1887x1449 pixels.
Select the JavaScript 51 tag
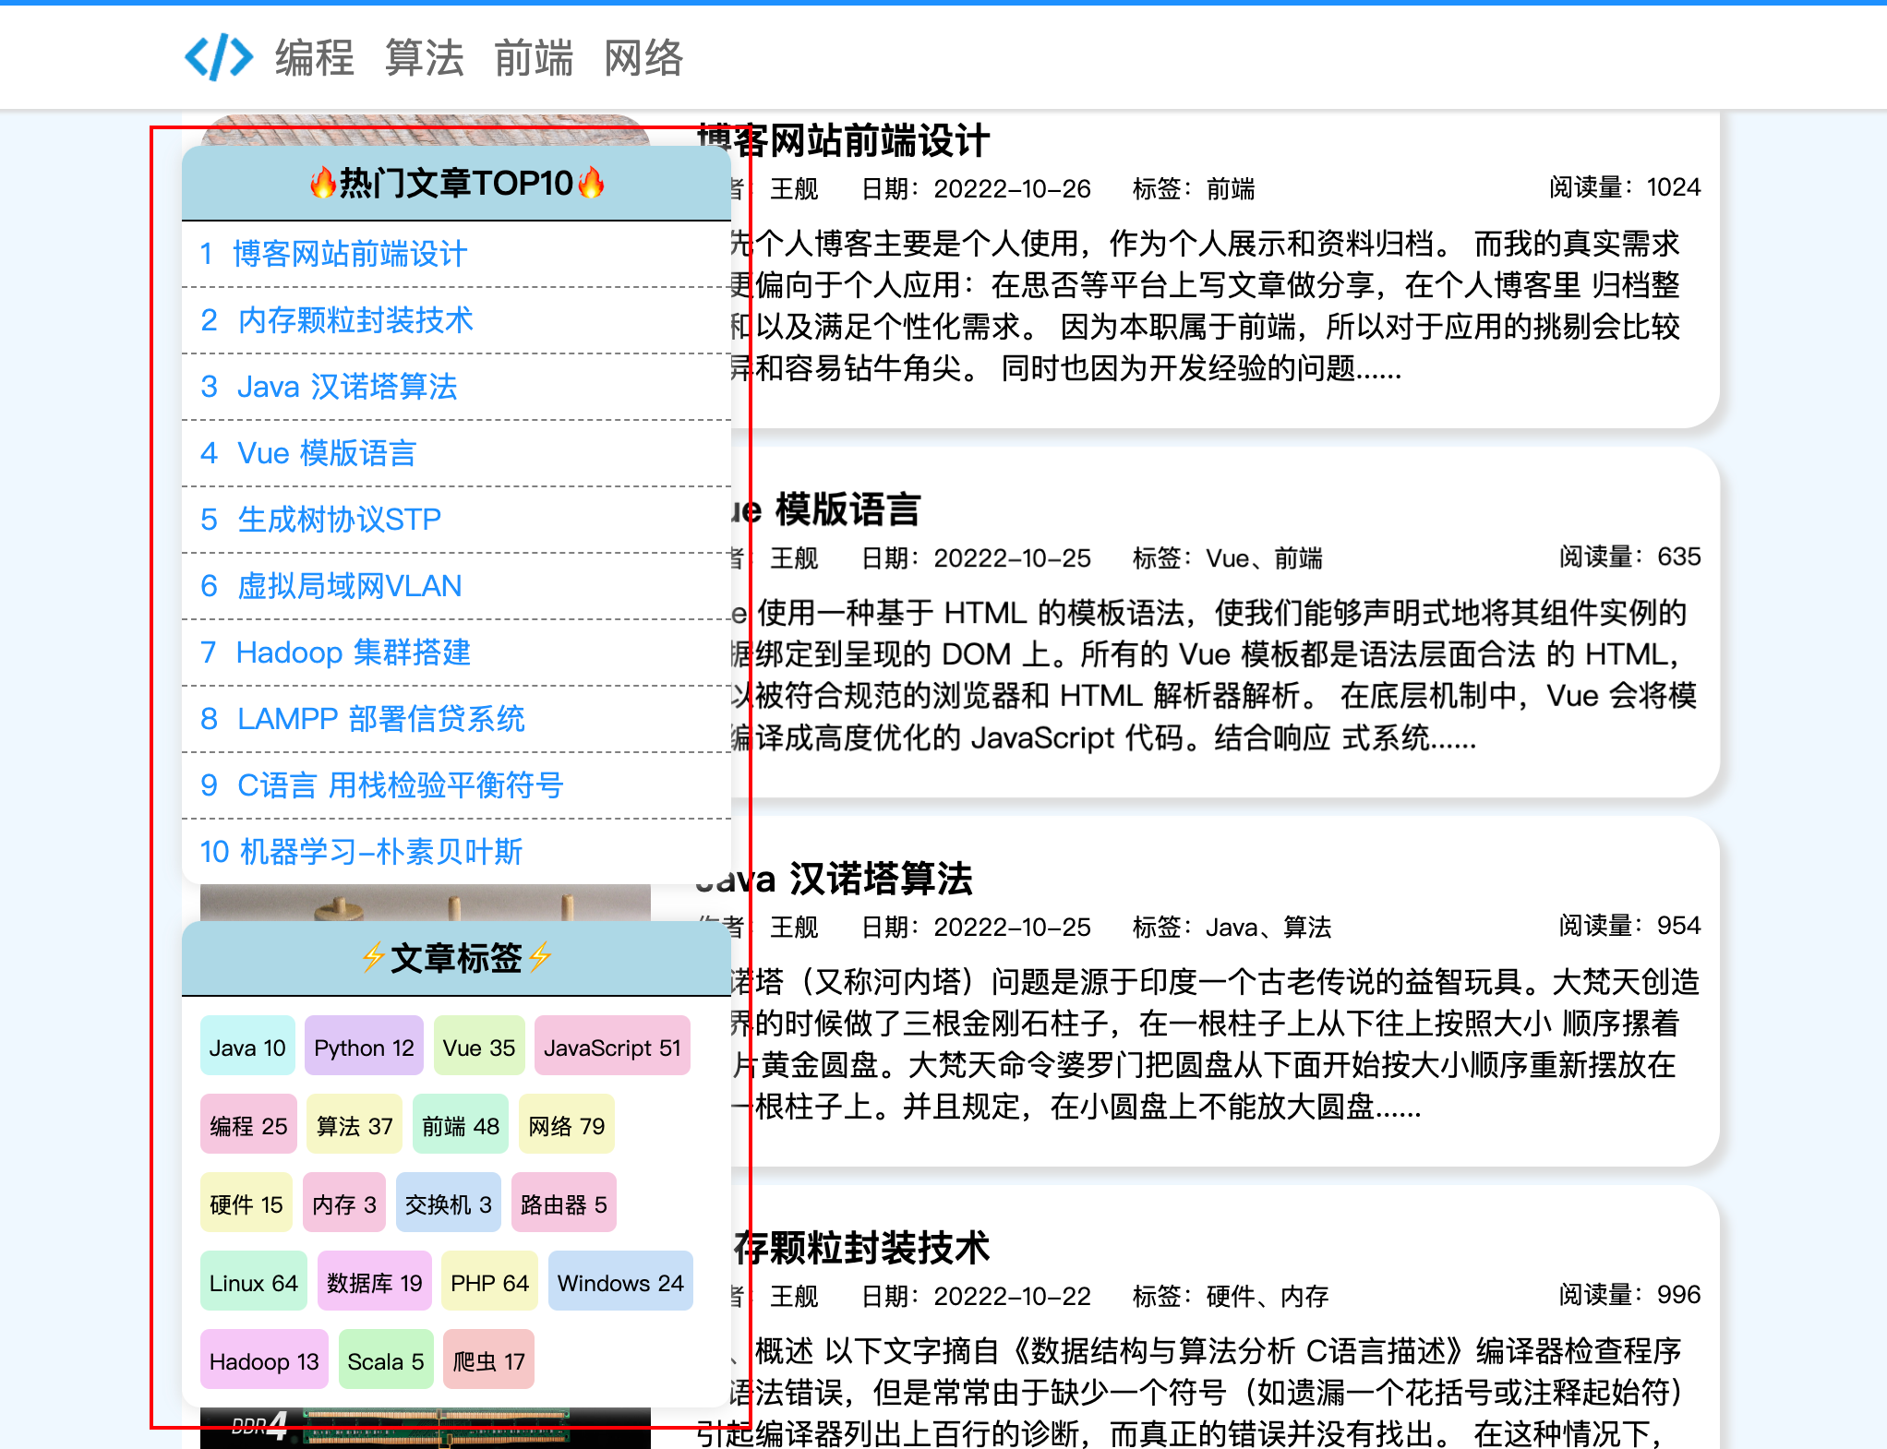612,1048
